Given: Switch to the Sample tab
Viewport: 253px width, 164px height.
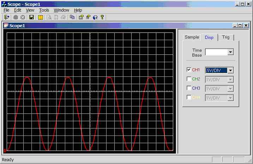Looking at the screenshot, I should point(192,37).
